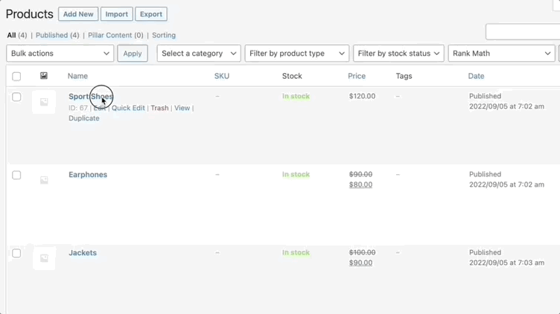This screenshot has height=314, width=560.
Task: Click Apply for bulk actions
Action: [x=133, y=54]
